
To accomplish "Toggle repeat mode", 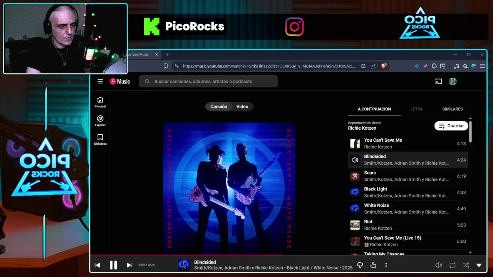I will tap(453, 265).
